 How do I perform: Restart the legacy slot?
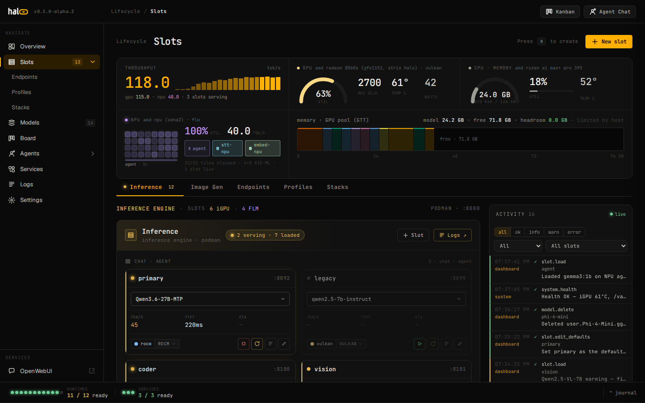433,344
